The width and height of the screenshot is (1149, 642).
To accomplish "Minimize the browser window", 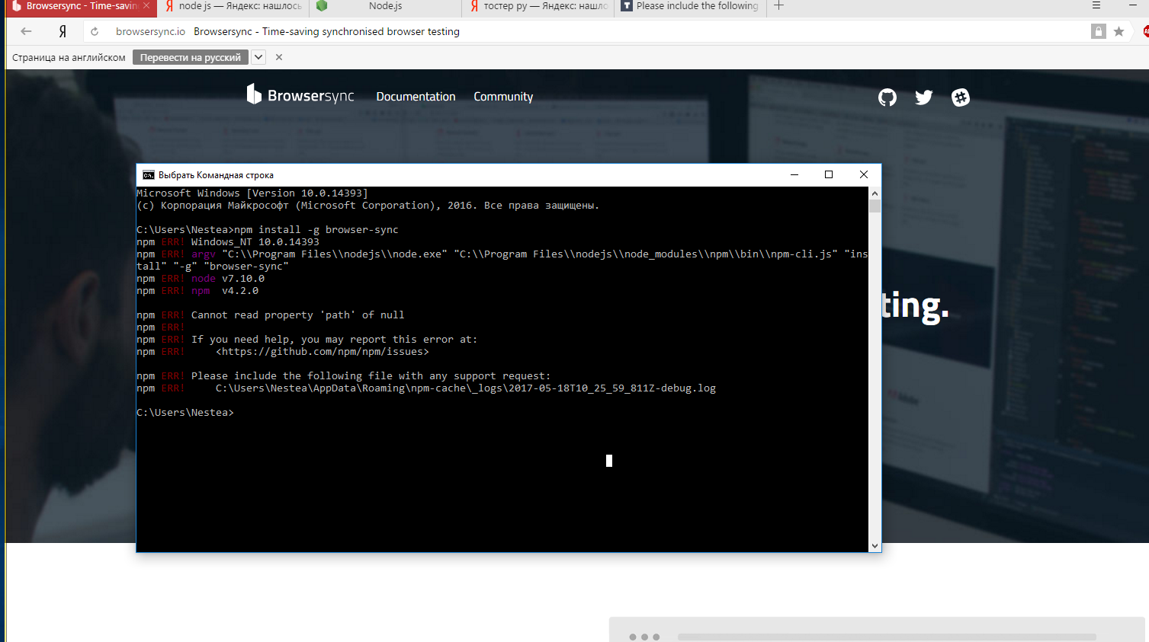I will coord(1133,5).
